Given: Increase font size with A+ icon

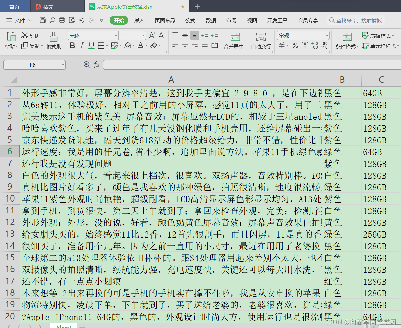Looking at the screenshot, I should pos(152,35).
